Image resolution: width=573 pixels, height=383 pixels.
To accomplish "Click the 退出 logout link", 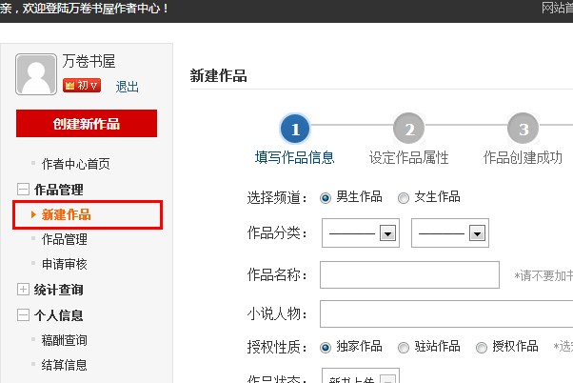I will [x=127, y=87].
